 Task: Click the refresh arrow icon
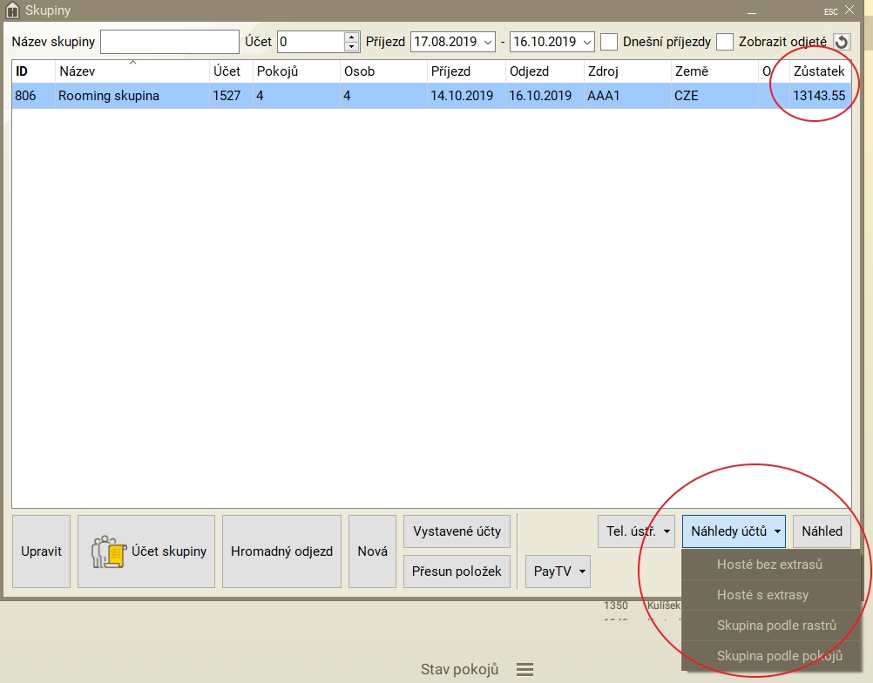(x=842, y=42)
